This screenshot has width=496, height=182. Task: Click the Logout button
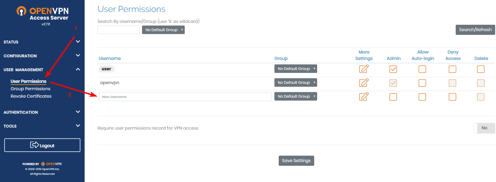pos(42,145)
